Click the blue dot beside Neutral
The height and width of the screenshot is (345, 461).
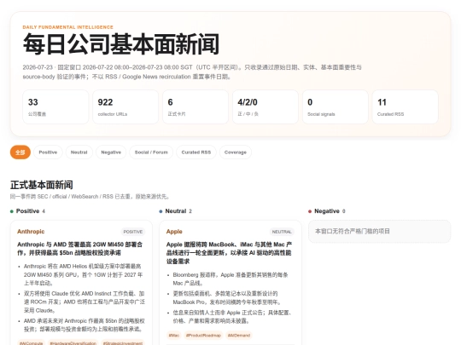pyautogui.click(x=160, y=211)
